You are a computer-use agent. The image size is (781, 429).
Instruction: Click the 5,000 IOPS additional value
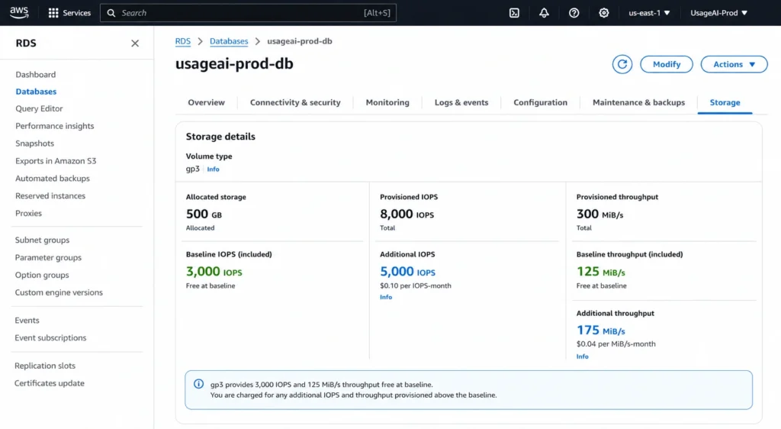[x=407, y=272]
